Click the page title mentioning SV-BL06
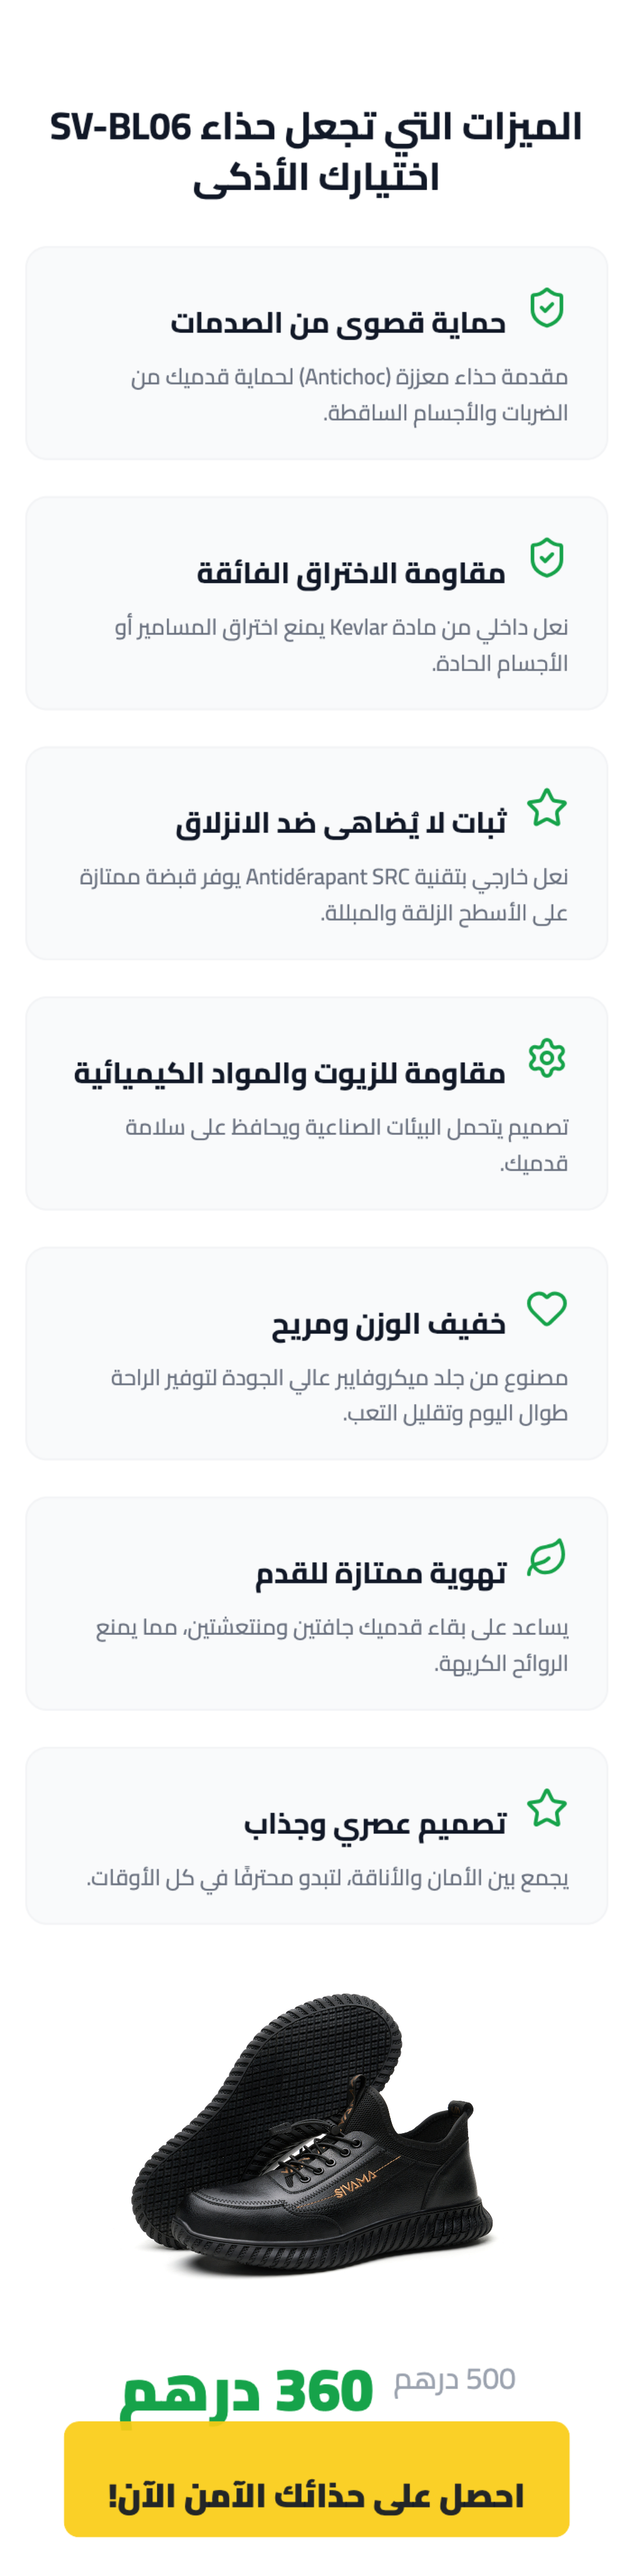 [x=316, y=152]
